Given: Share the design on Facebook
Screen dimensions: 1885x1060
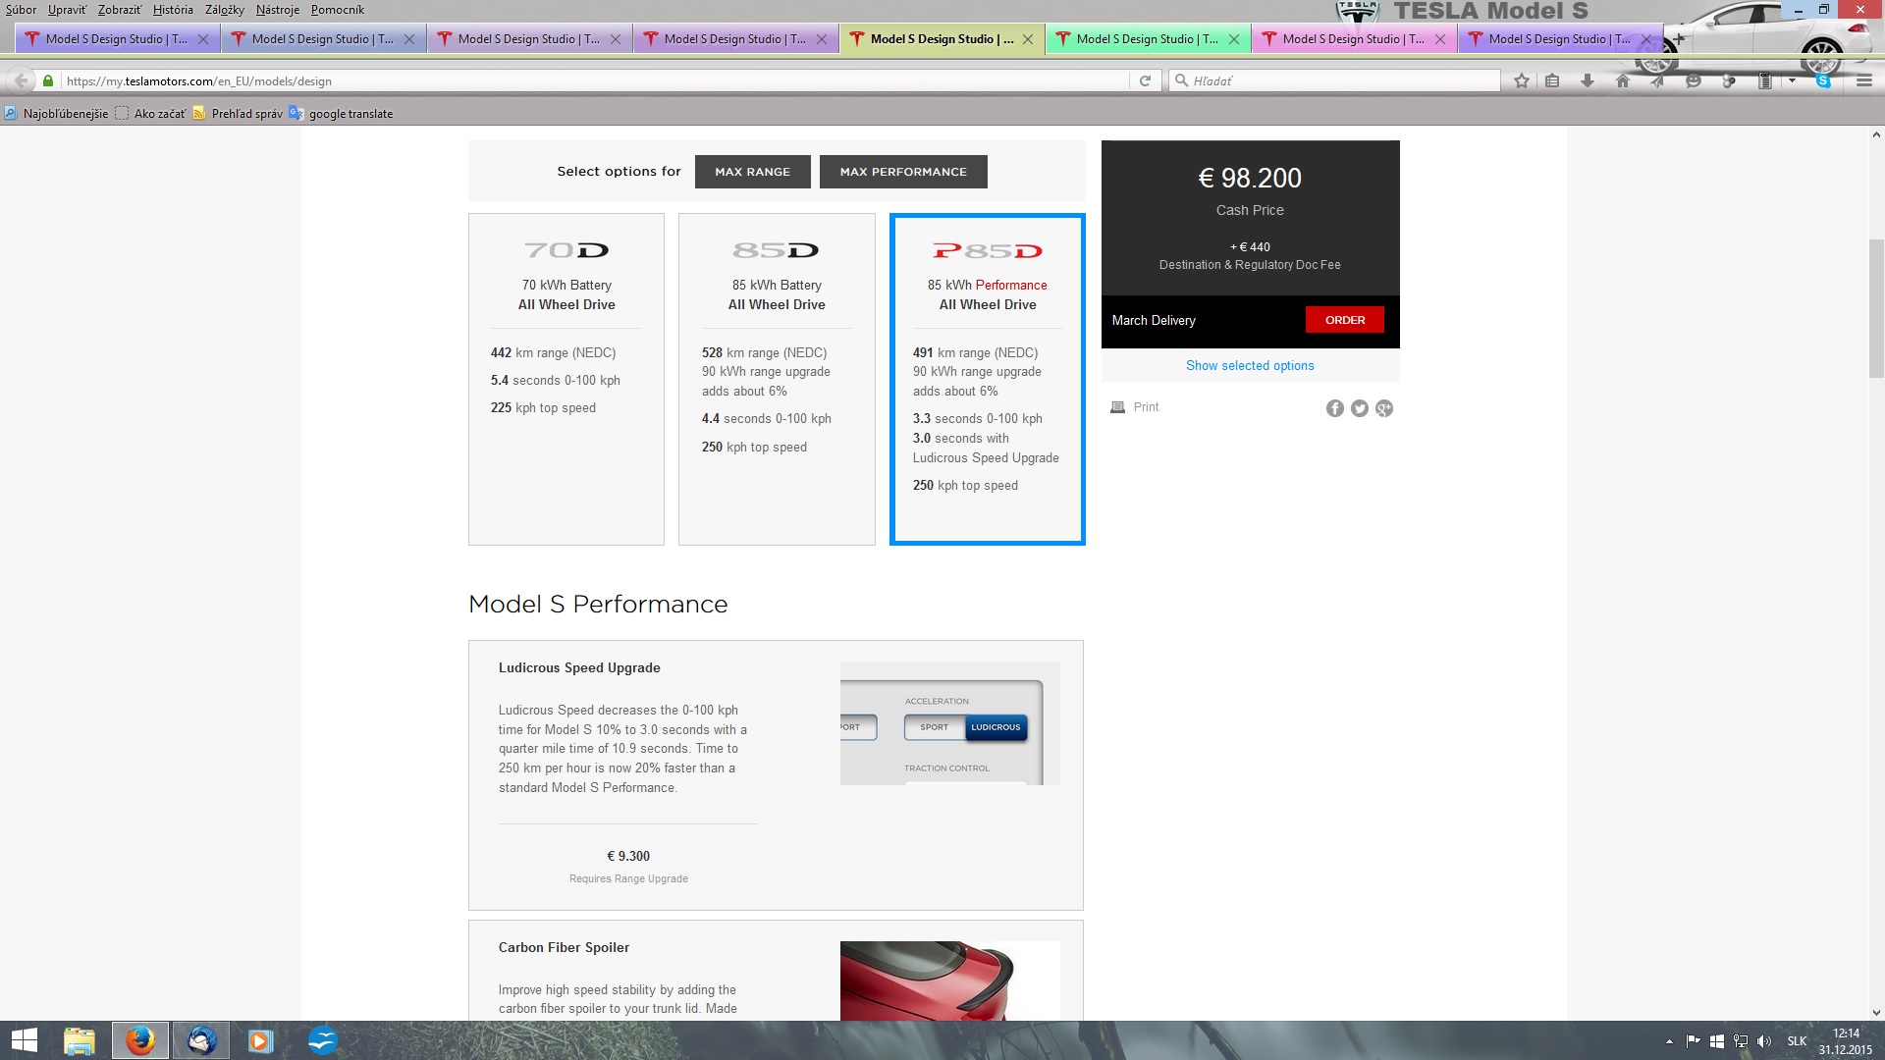Looking at the screenshot, I should click(x=1335, y=408).
